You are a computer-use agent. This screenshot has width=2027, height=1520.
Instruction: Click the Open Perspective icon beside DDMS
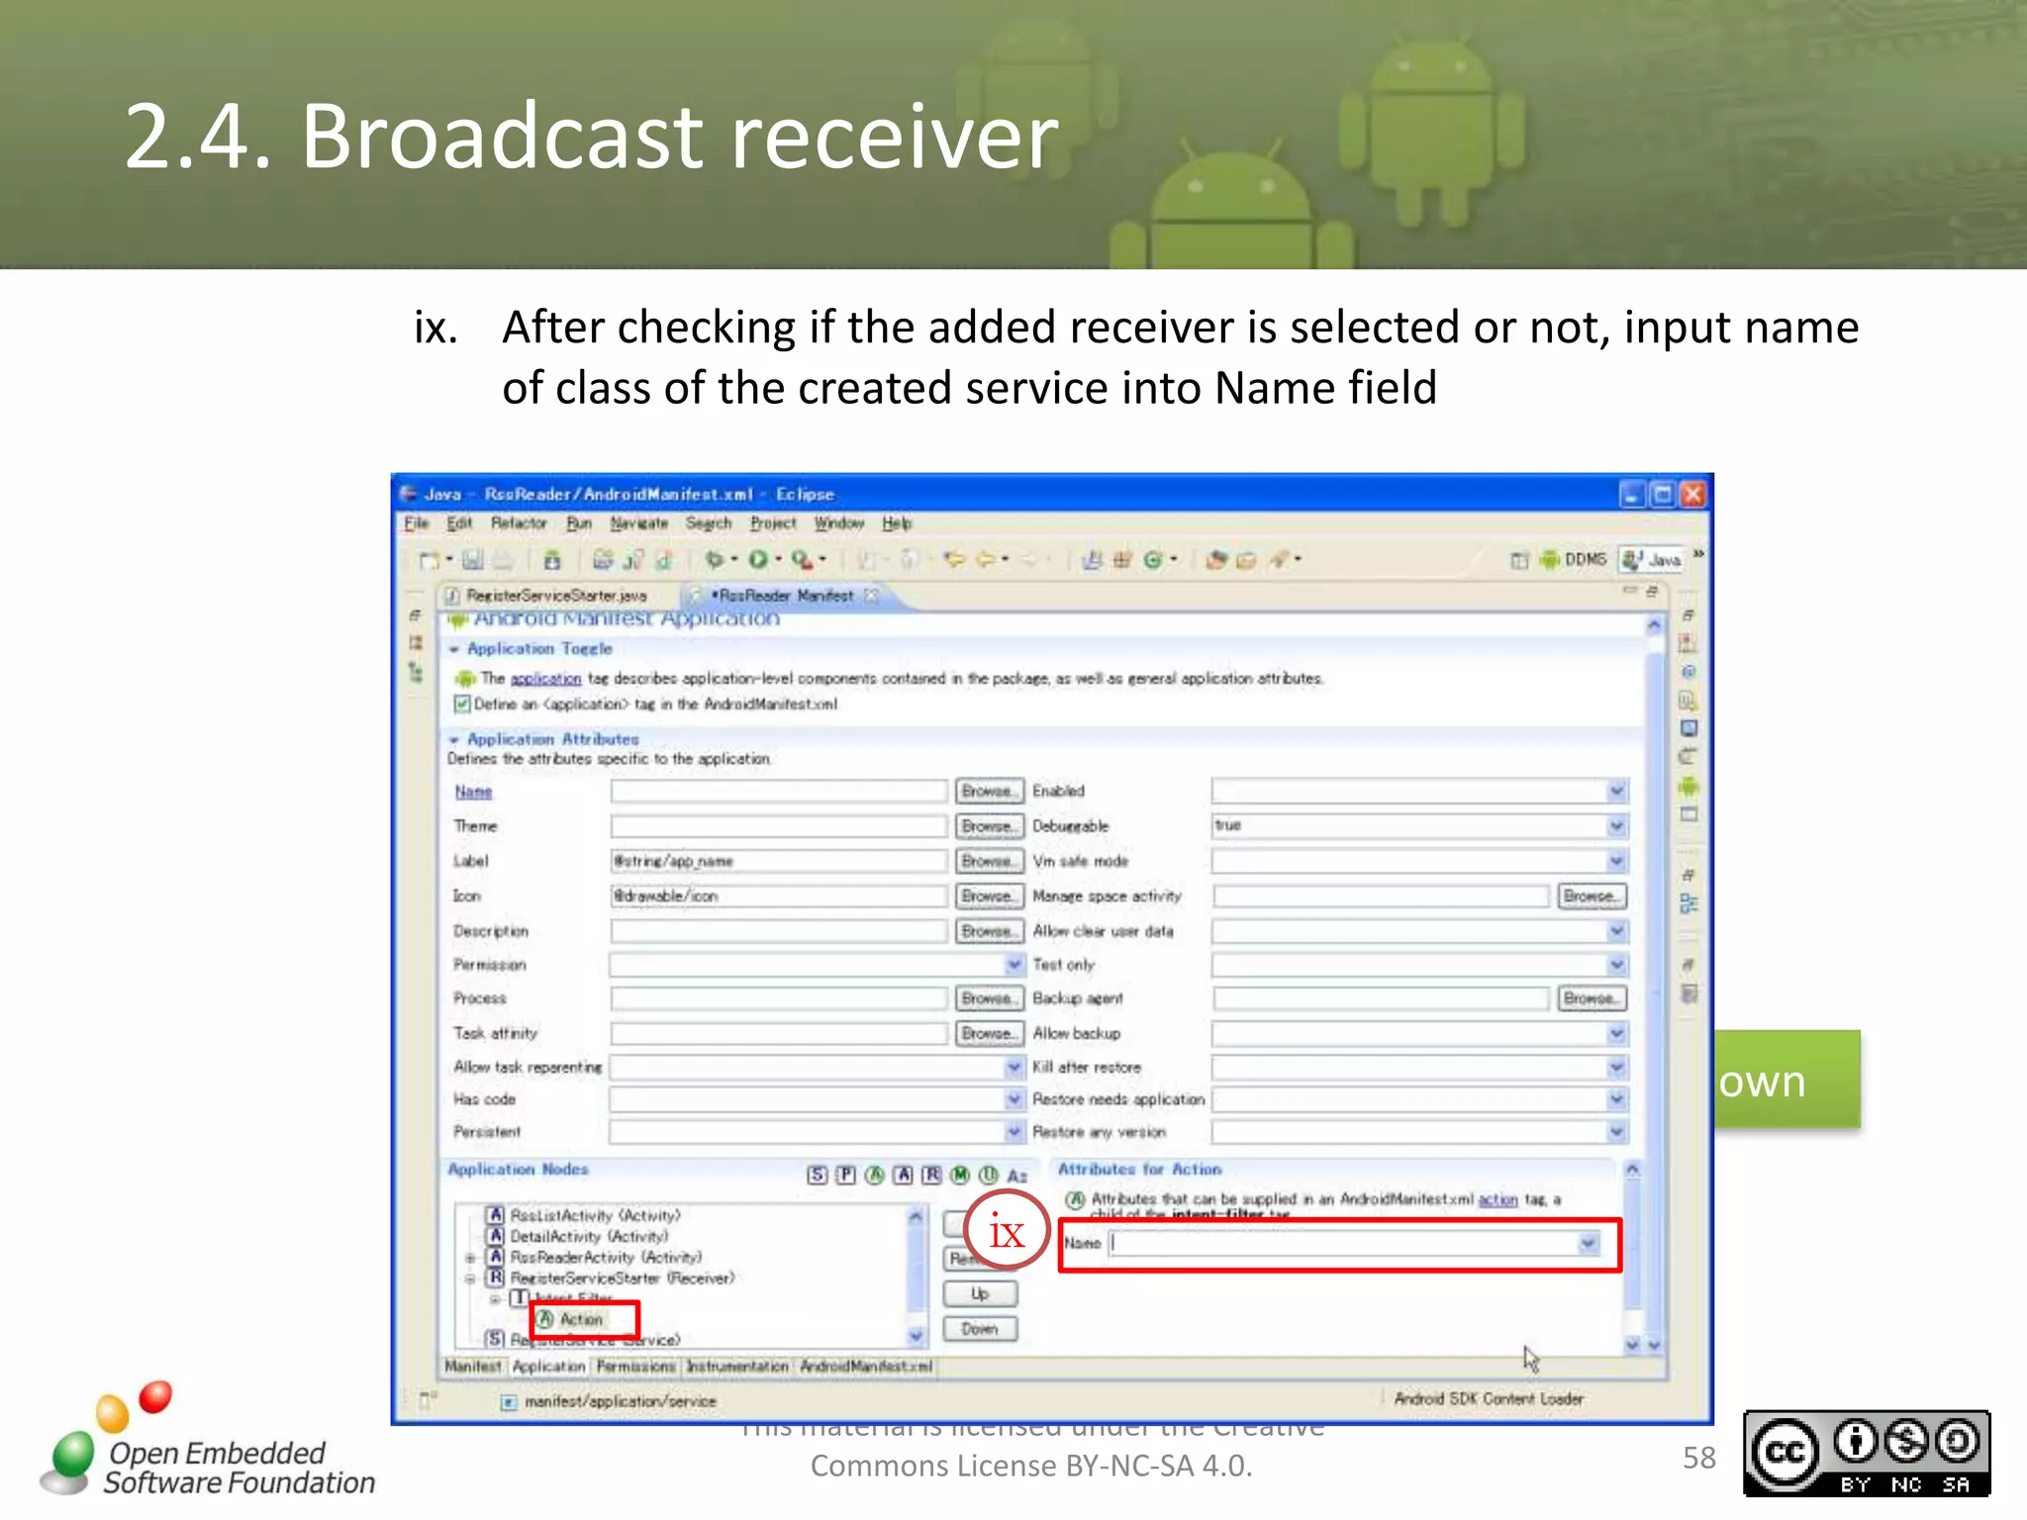(1519, 560)
